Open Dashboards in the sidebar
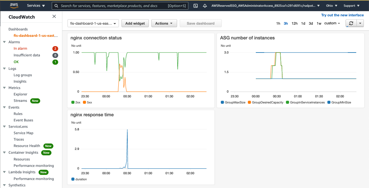Viewport: 369px width, 188px height. [18, 29]
